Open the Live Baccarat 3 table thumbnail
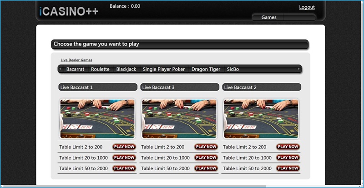 point(179,119)
